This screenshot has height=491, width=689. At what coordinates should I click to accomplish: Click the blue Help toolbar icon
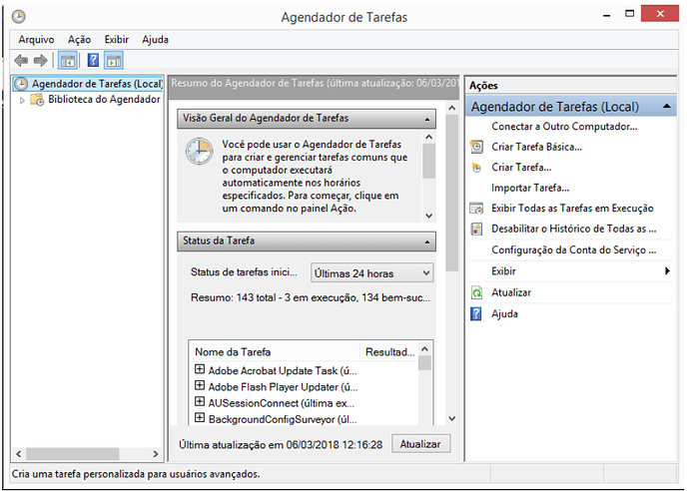93,61
